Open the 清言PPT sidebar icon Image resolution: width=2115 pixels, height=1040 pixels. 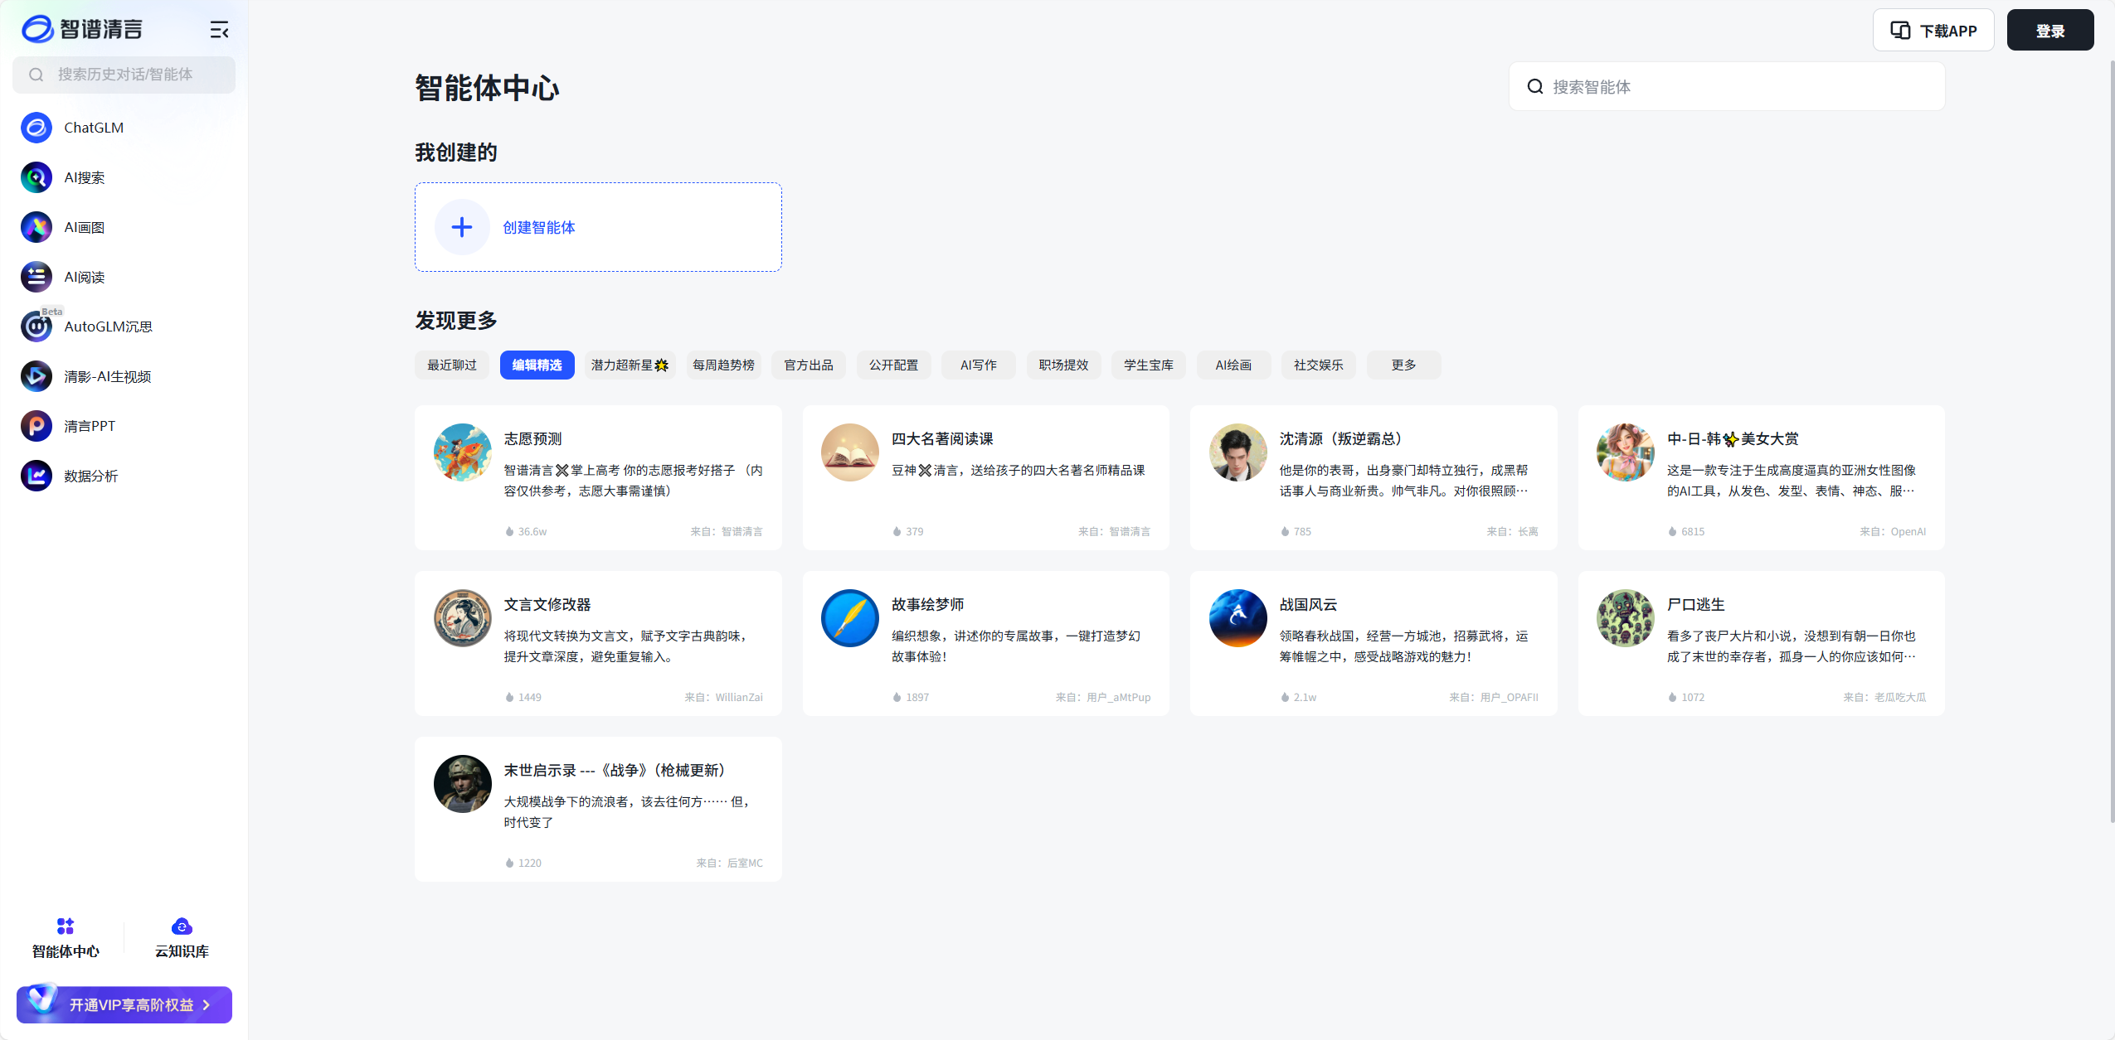[36, 426]
